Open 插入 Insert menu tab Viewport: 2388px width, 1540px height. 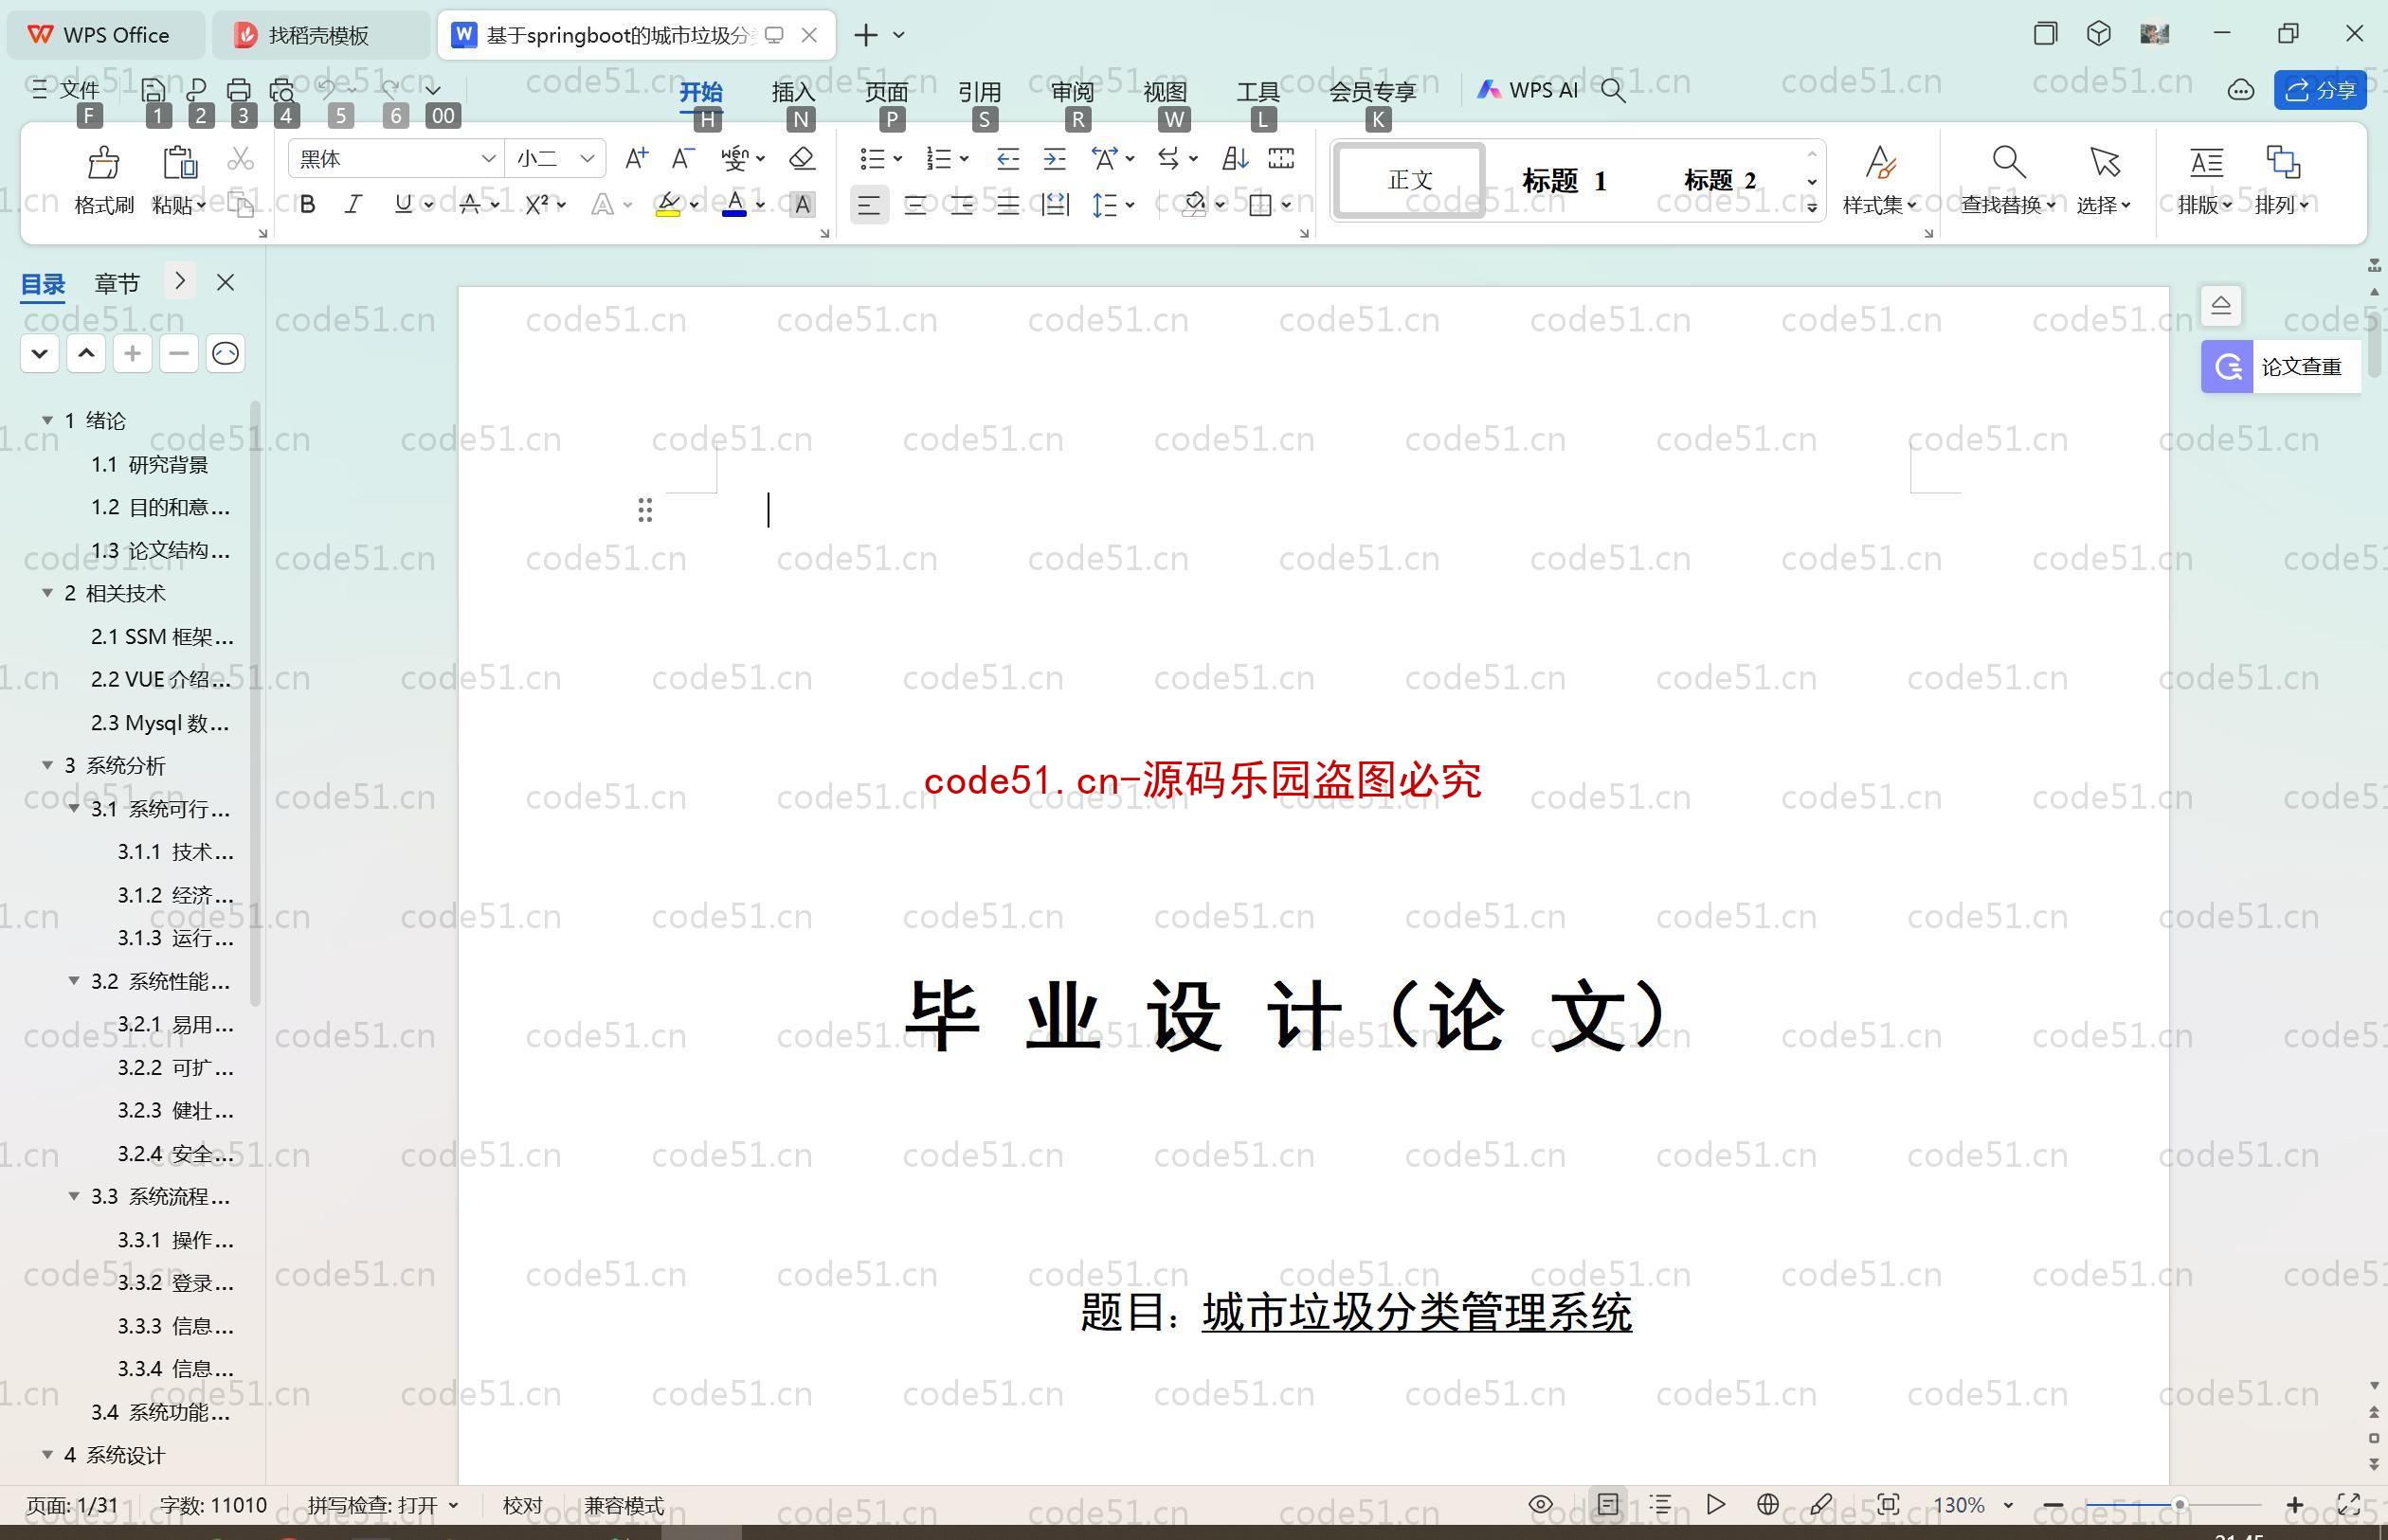(794, 89)
